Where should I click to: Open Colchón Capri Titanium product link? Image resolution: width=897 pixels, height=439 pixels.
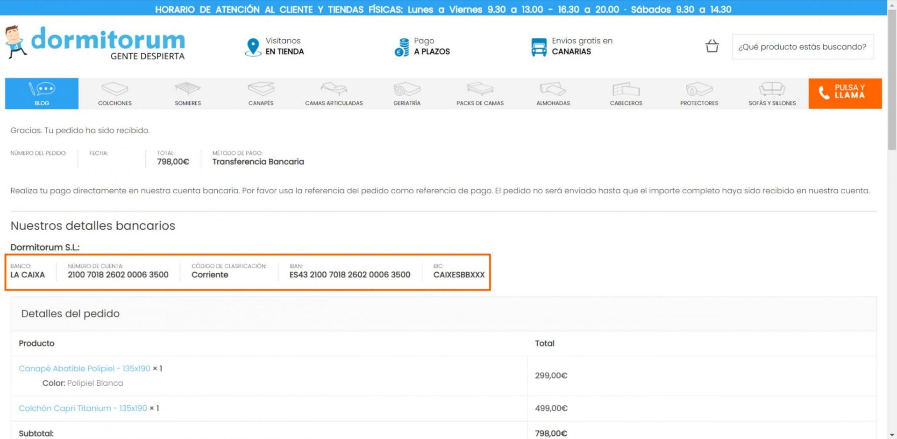pyautogui.click(x=83, y=408)
